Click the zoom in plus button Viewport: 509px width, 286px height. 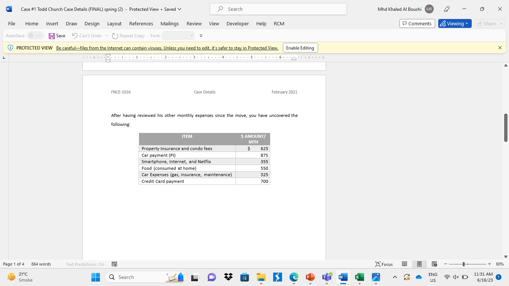489,264
